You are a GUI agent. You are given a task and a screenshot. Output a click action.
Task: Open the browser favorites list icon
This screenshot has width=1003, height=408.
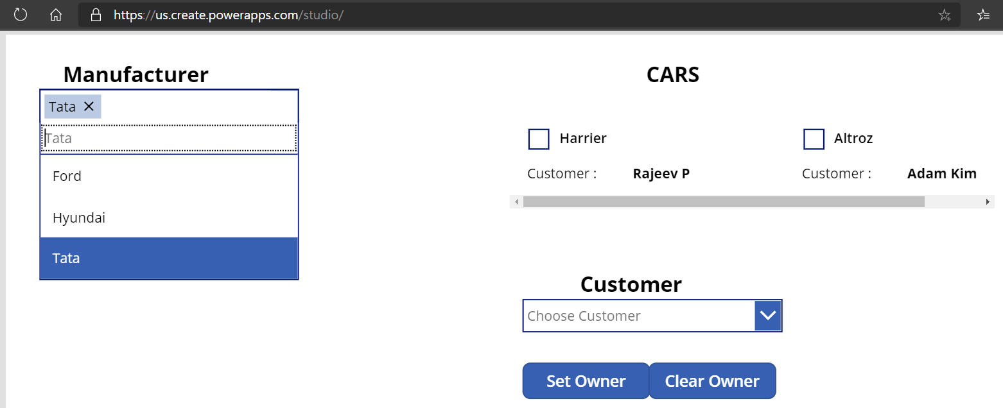982,15
